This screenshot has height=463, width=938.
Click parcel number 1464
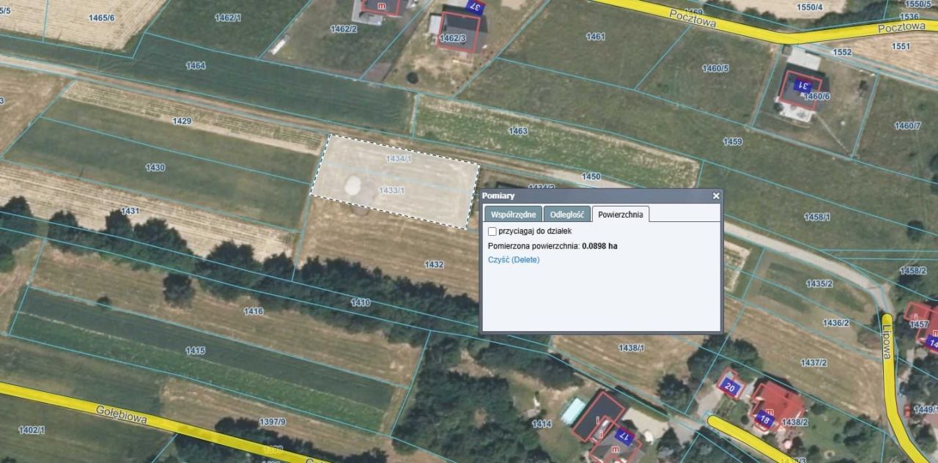point(196,65)
